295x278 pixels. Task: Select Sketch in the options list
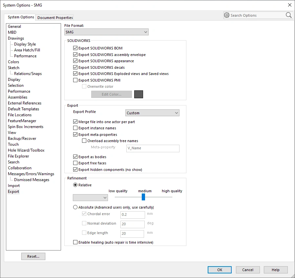pos(13,68)
